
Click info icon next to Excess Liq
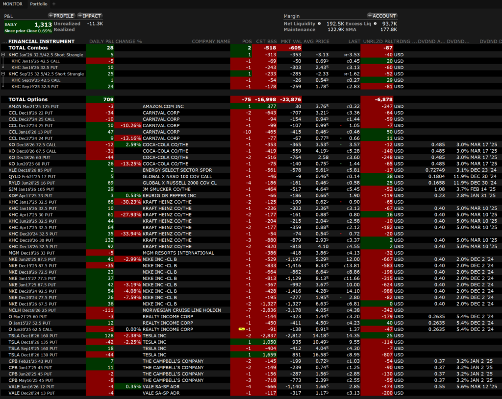point(376,23)
